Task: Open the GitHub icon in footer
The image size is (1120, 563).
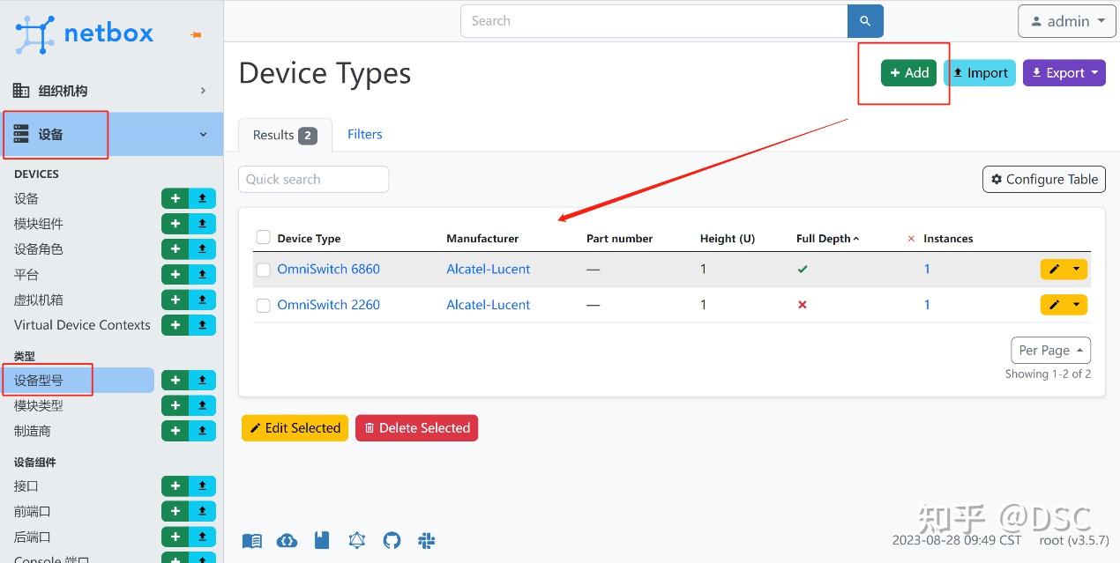Action: coord(392,540)
